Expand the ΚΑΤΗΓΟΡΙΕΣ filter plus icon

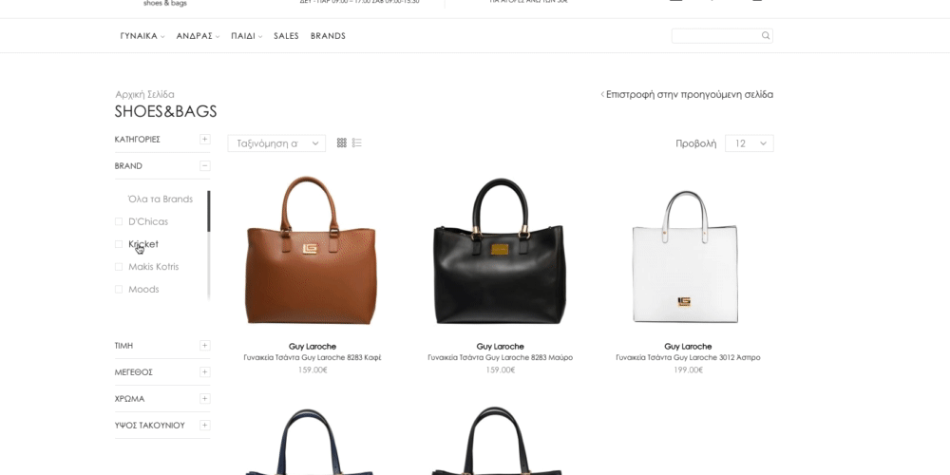(x=205, y=140)
